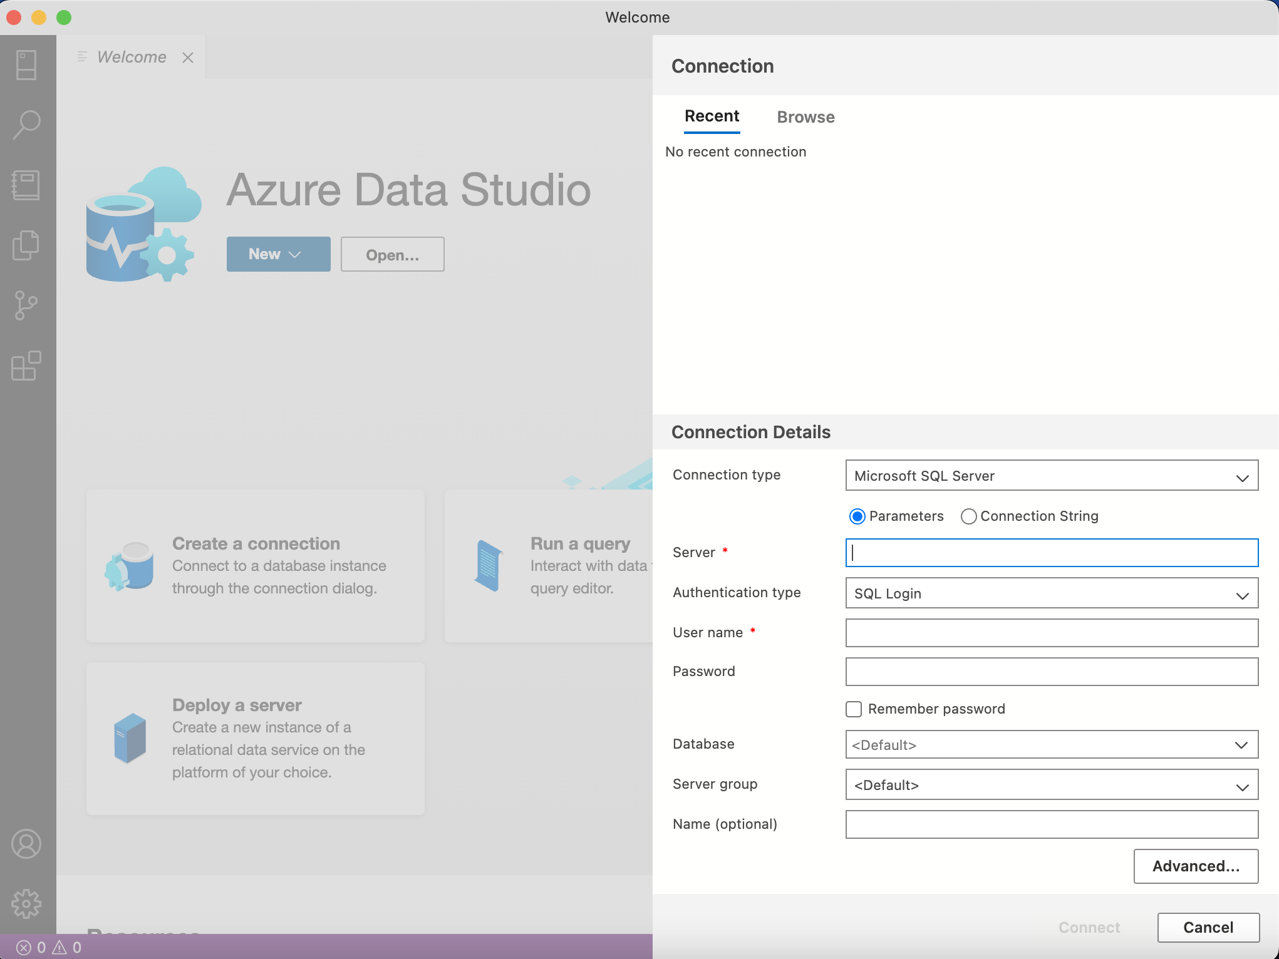The width and height of the screenshot is (1279, 959).
Task: Open the Authentication type dropdown
Action: pos(1052,593)
